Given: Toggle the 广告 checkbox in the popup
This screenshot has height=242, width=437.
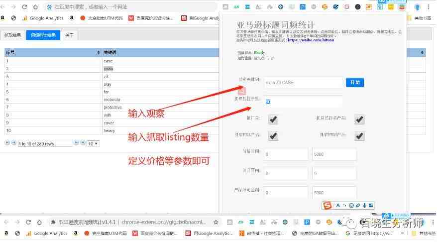Looking at the screenshot, I should click(x=273, y=120).
